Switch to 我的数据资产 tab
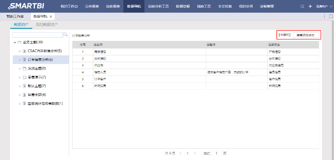 47,24
